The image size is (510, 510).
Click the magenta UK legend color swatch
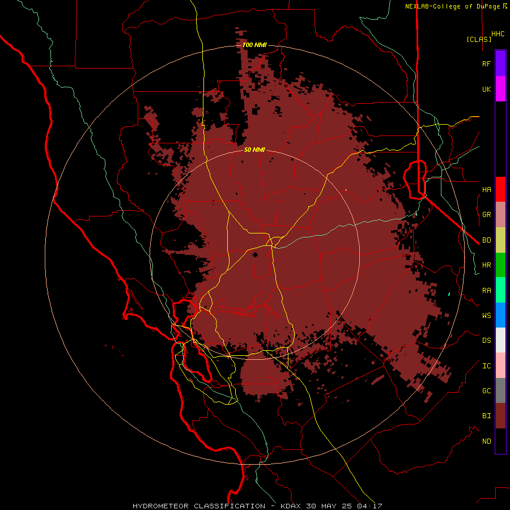coord(500,89)
